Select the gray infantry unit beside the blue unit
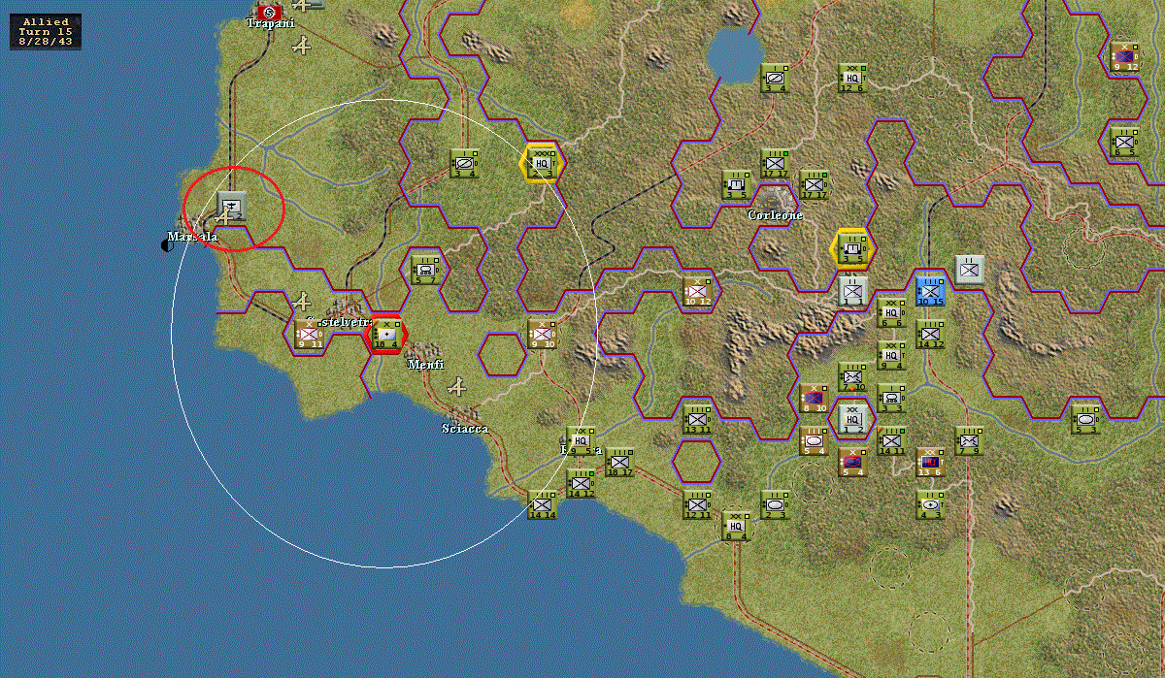Image resolution: width=1165 pixels, height=678 pixels. tap(969, 270)
